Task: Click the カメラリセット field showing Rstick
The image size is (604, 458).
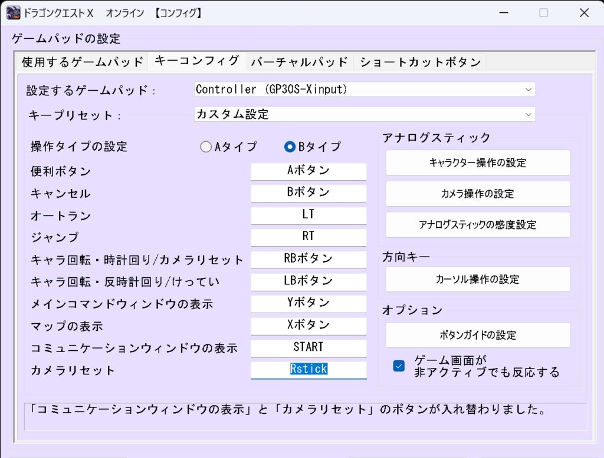Action: 308,370
